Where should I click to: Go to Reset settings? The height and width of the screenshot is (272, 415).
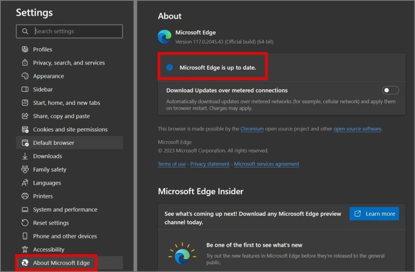click(69, 223)
